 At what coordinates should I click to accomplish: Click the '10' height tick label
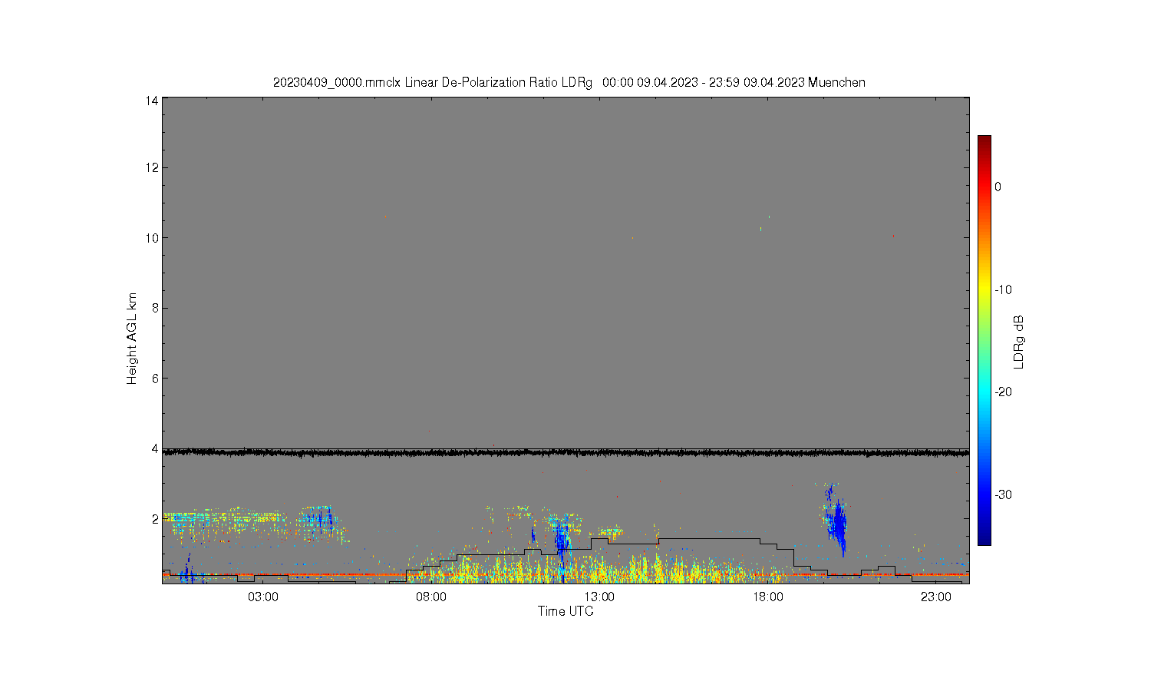tap(152, 238)
